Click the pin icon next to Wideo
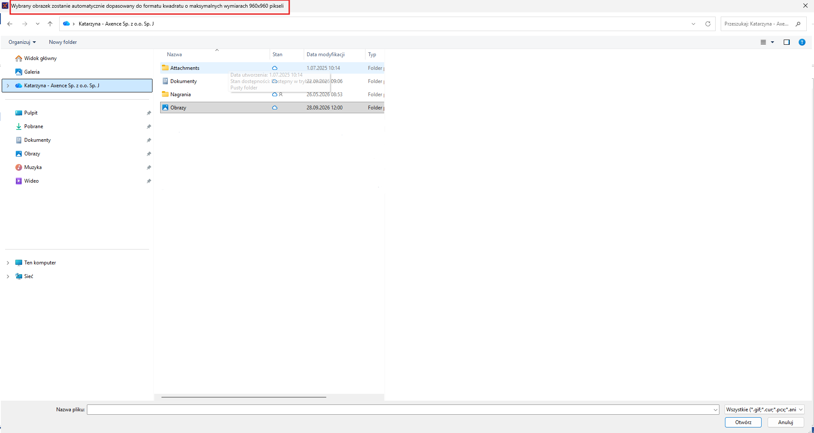 tap(149, 181)
